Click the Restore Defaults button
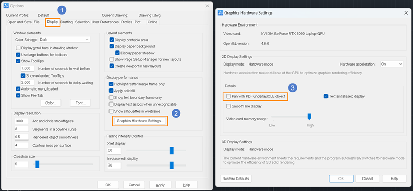The image size is (413, 191). pos(236,179)
